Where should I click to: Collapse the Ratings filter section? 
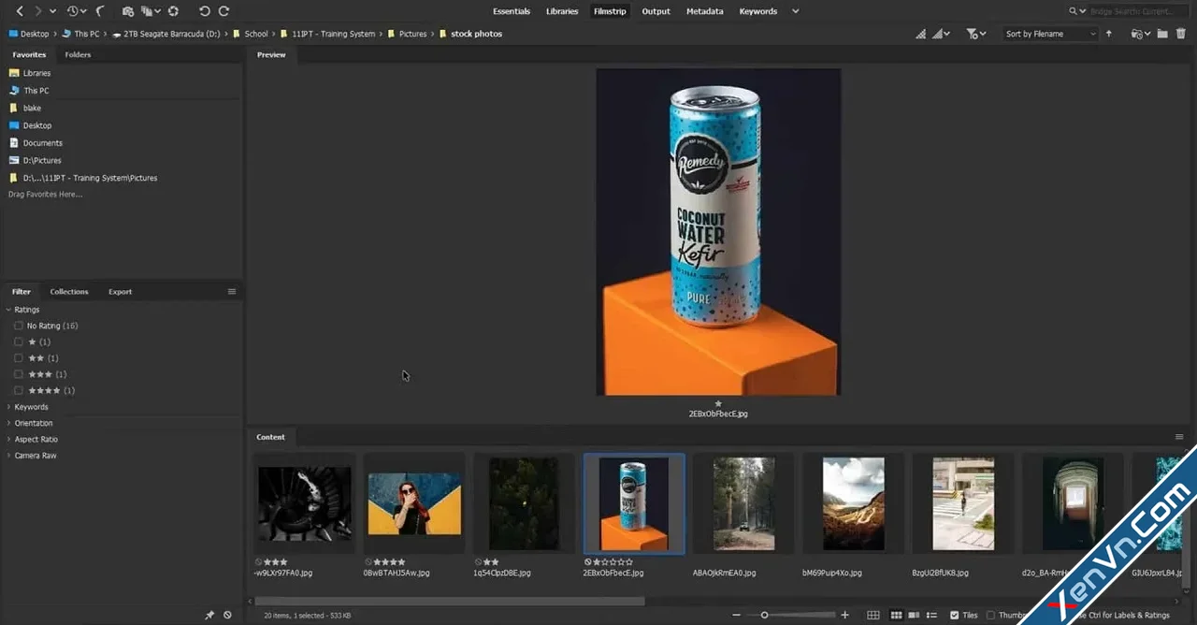[x=8, y=310]
